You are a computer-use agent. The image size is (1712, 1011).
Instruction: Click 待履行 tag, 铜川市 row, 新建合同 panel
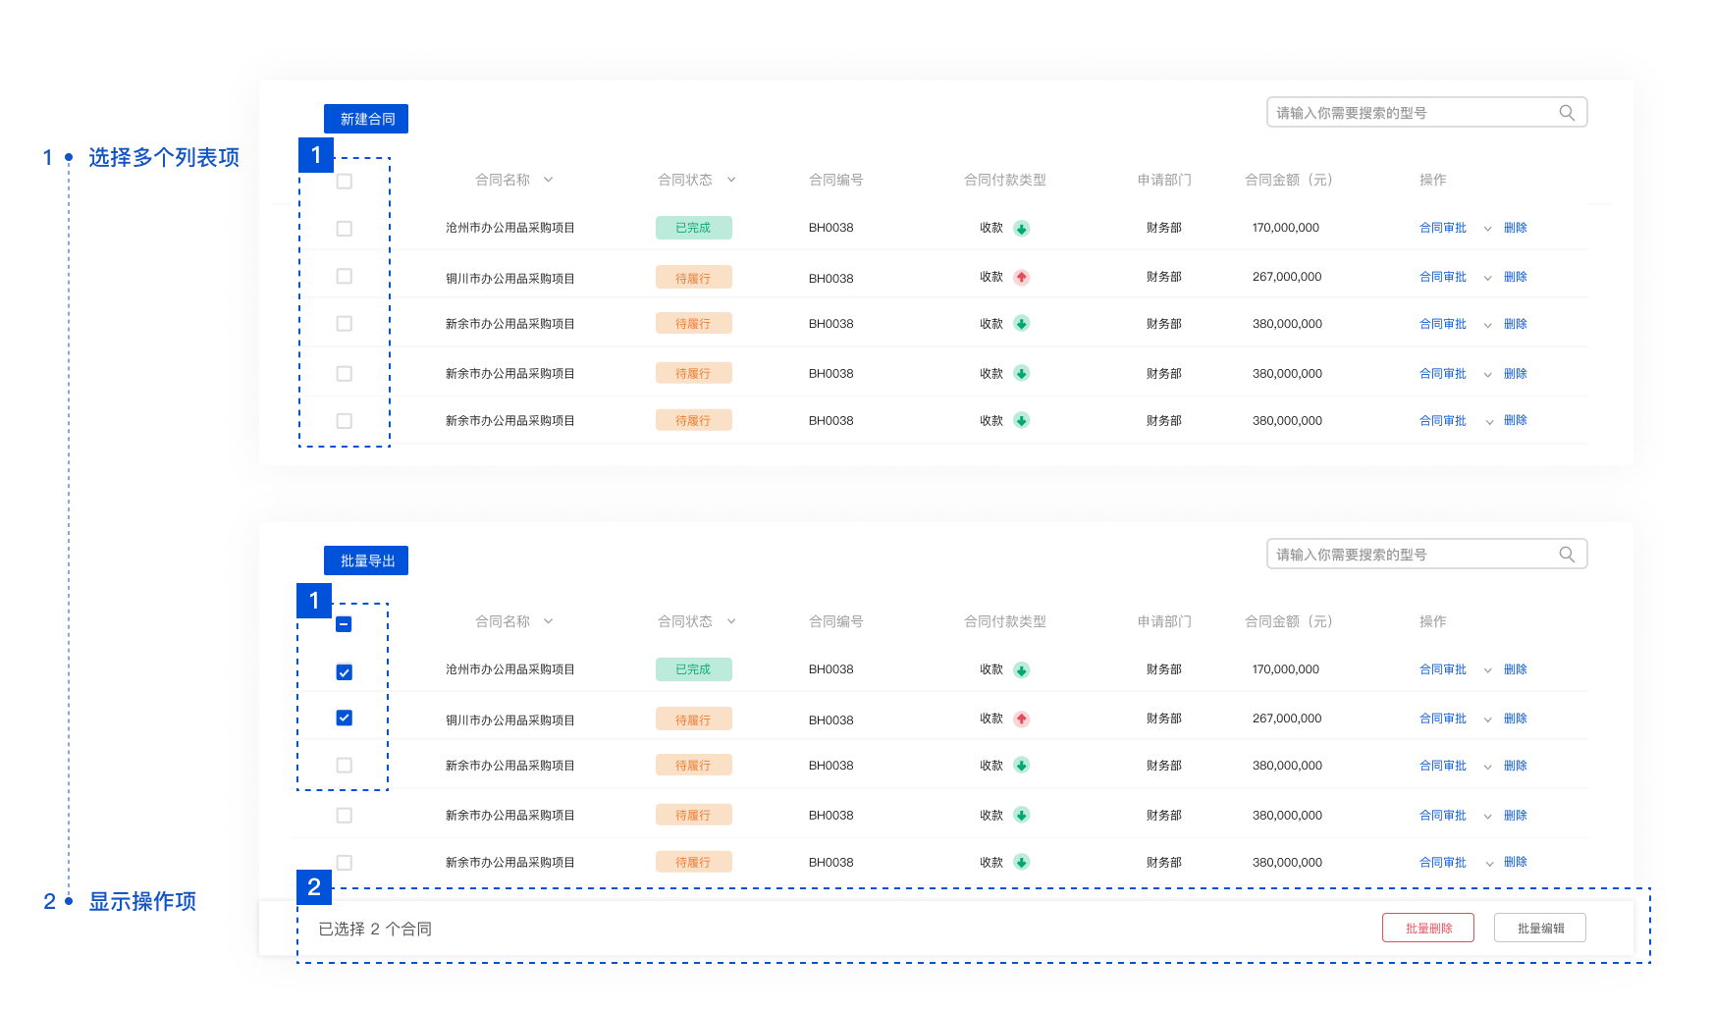coord(694,278)
